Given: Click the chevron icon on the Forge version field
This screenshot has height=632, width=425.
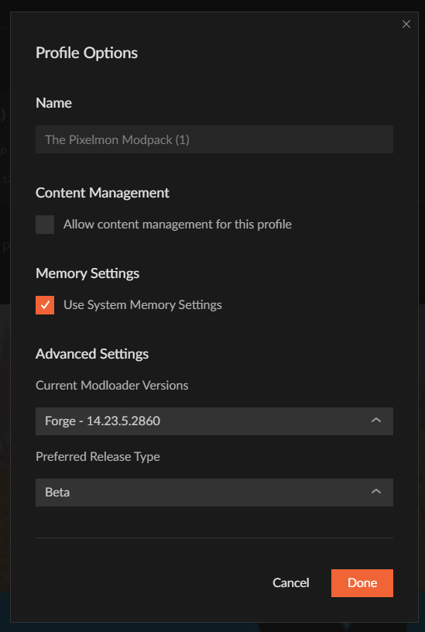Looking at the screenshot, I should 376,421.
